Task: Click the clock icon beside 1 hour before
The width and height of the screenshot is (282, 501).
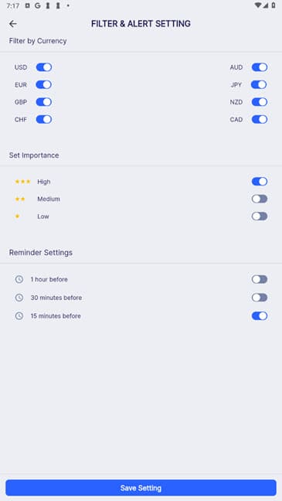Action: point(19,279)
